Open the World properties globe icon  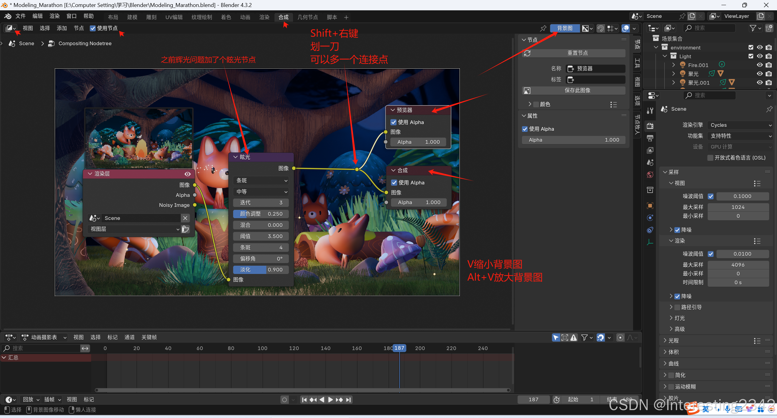(650, 175)
